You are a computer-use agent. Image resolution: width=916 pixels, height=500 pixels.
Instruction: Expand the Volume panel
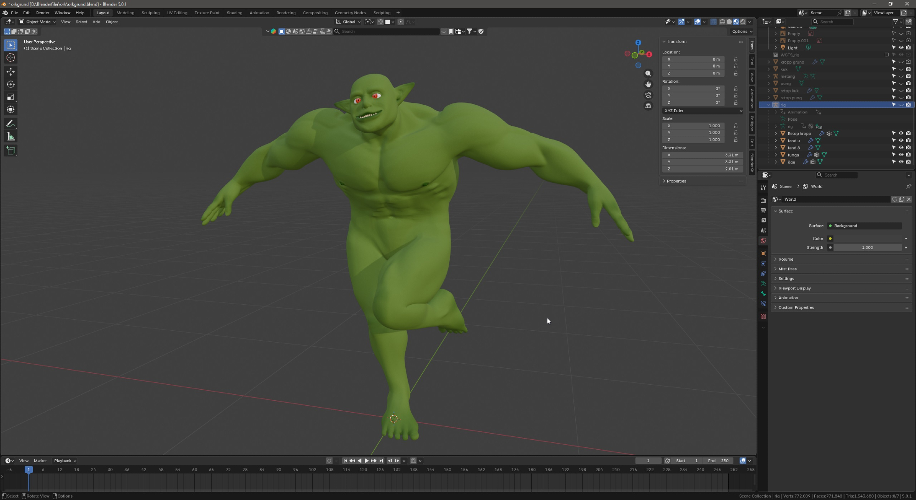coord(786,259)
